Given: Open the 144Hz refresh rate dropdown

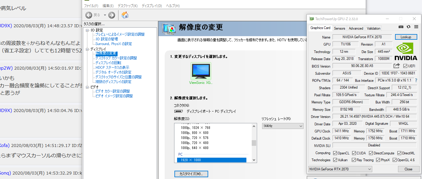Looking at the screenshot, I should 283,126.
